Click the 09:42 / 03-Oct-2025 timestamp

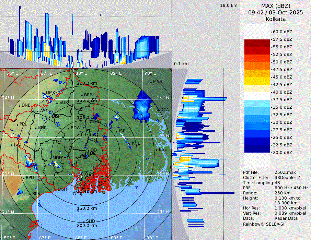pos(276,12)
